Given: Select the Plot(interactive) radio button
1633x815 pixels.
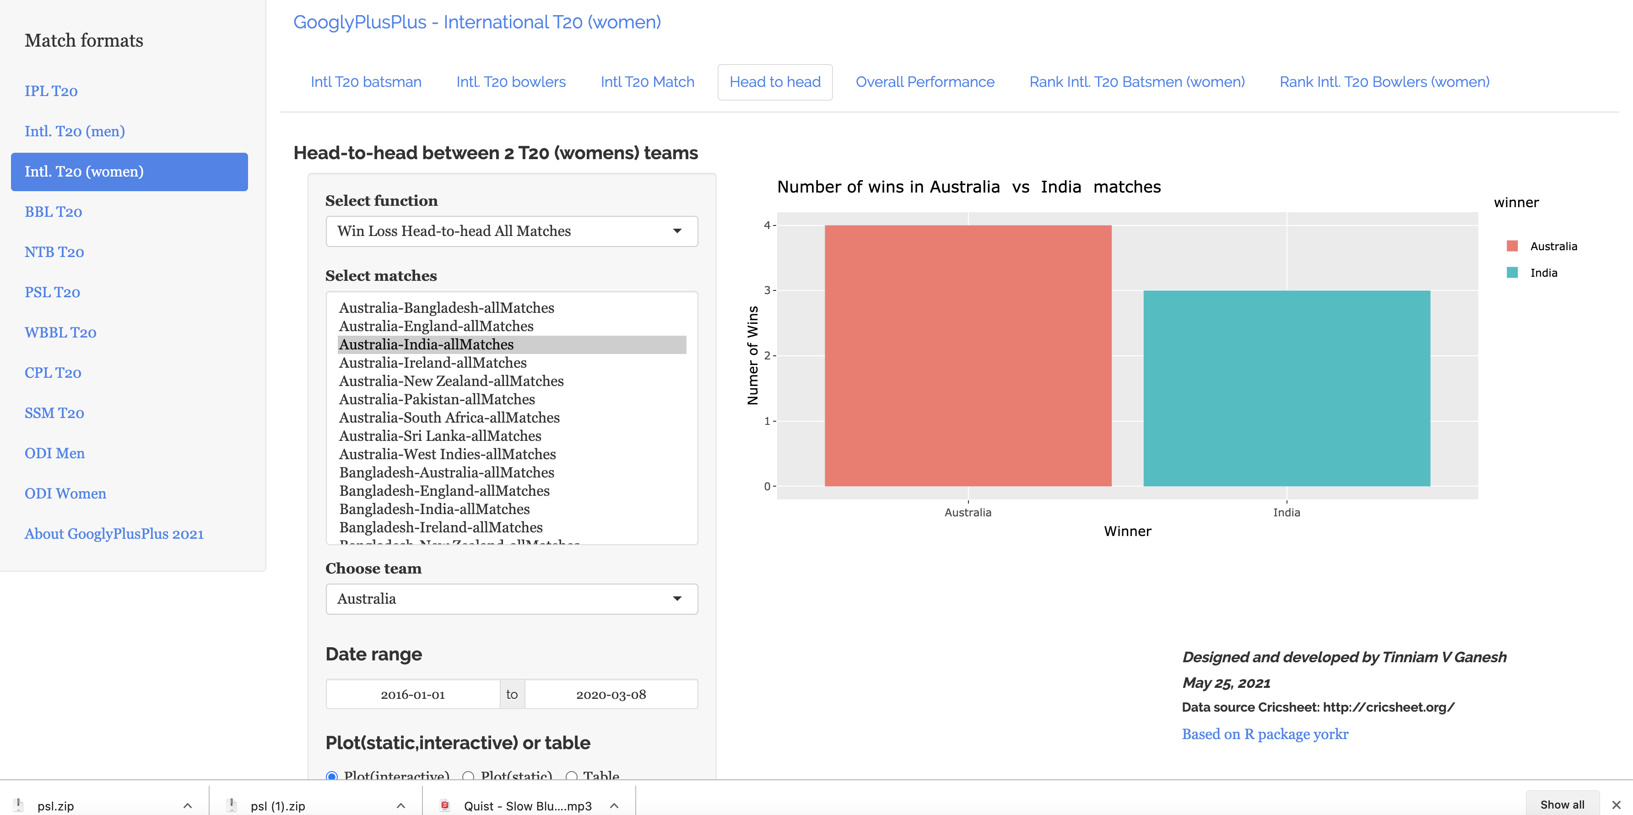Looking at the screenshot, I should click(x=331, y=776).
